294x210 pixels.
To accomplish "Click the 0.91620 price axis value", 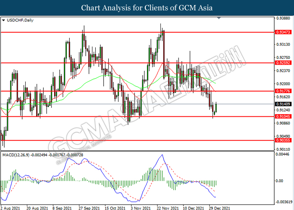I will [x=283, y=97].
